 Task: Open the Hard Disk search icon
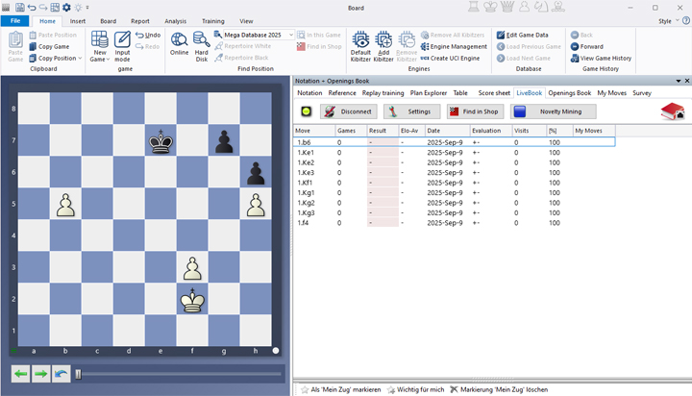[201, 44]
